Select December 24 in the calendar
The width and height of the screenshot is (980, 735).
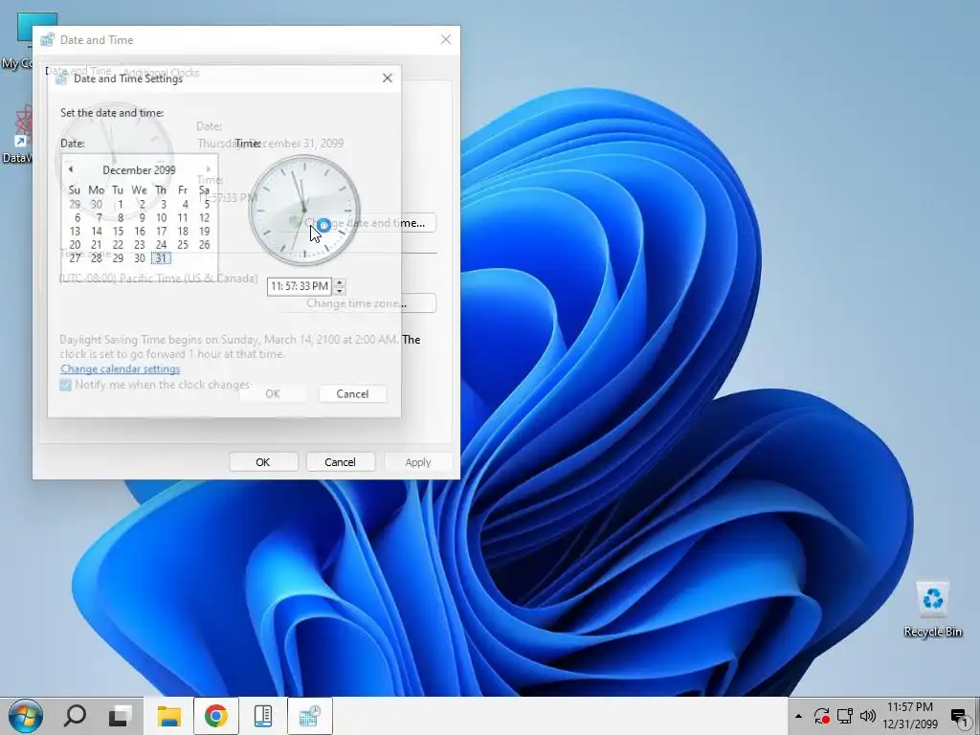click(x=161, y=244)
